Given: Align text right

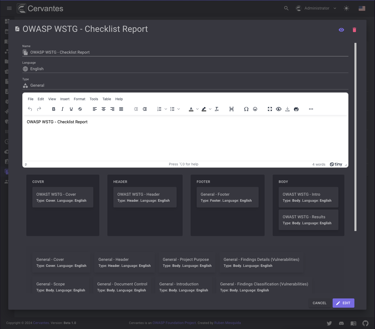Looking at the screenshot, I should pyautogui.click(x=112, y=109).
